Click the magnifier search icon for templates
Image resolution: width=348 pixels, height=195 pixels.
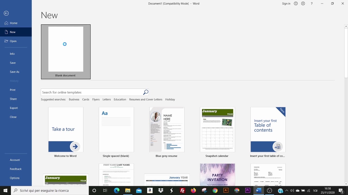coord(146,92)
